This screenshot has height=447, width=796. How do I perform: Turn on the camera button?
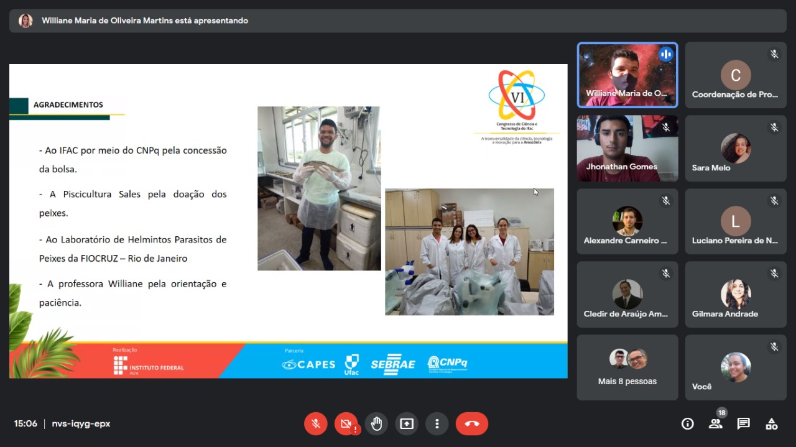[x=346, y=423]
